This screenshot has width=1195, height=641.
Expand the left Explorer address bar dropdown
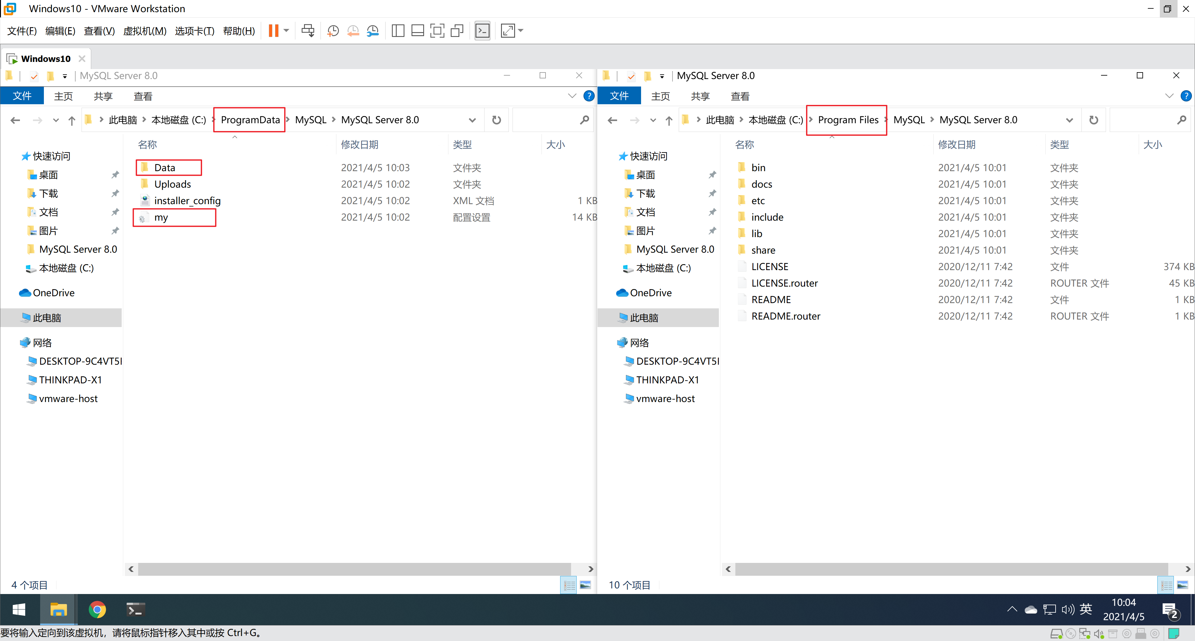click(472, 120)
